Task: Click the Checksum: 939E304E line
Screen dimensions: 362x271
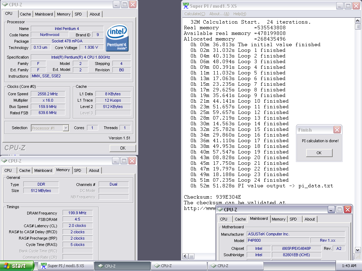Action: [x=212, y=197]
